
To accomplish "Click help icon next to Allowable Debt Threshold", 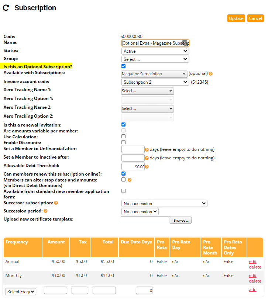I will [x=147, y=167].
